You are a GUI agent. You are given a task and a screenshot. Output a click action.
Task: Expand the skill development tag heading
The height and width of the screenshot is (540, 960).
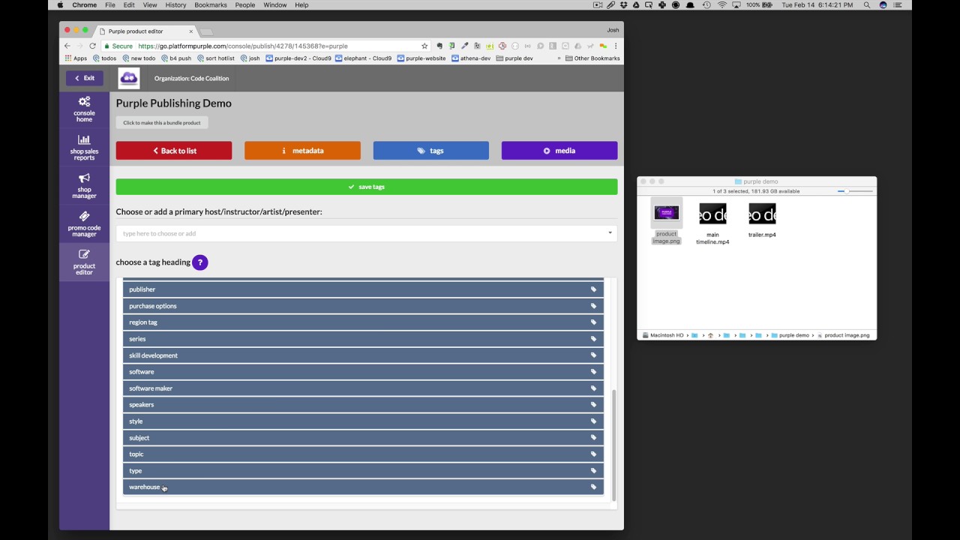pyautogui.click(x=363, y=355)
